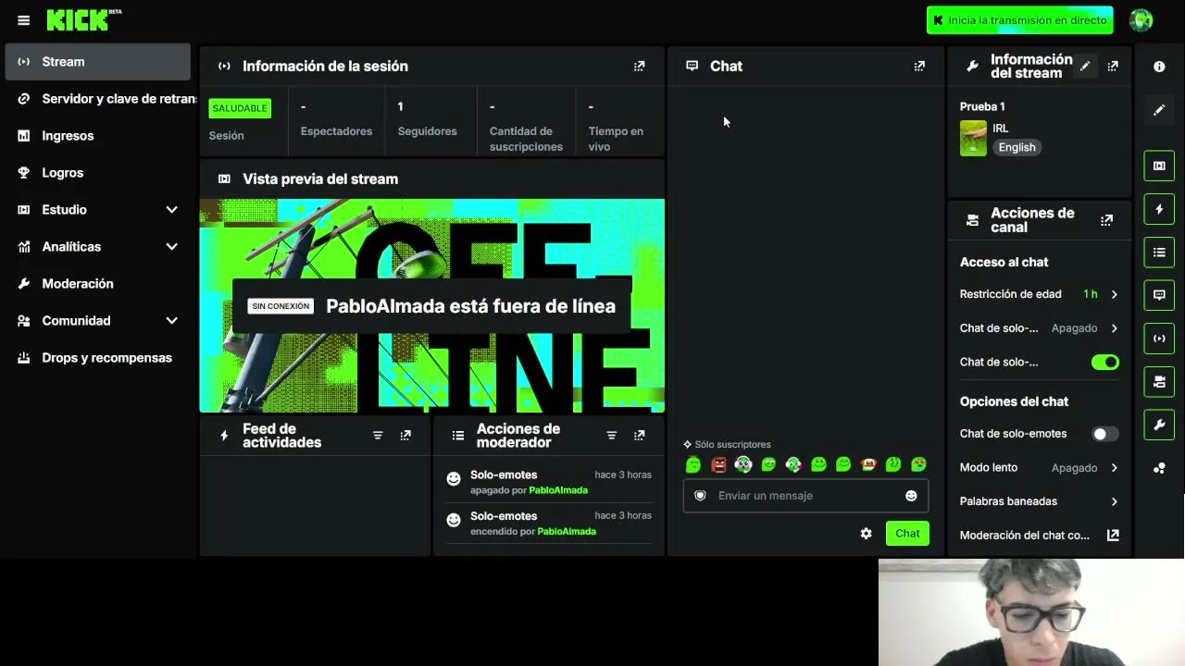Pop out the Acciones de moderador panel
Image resolution: width=1185 pixels, height=666 pixels.
pyautogui.click(x=639, y=435)
